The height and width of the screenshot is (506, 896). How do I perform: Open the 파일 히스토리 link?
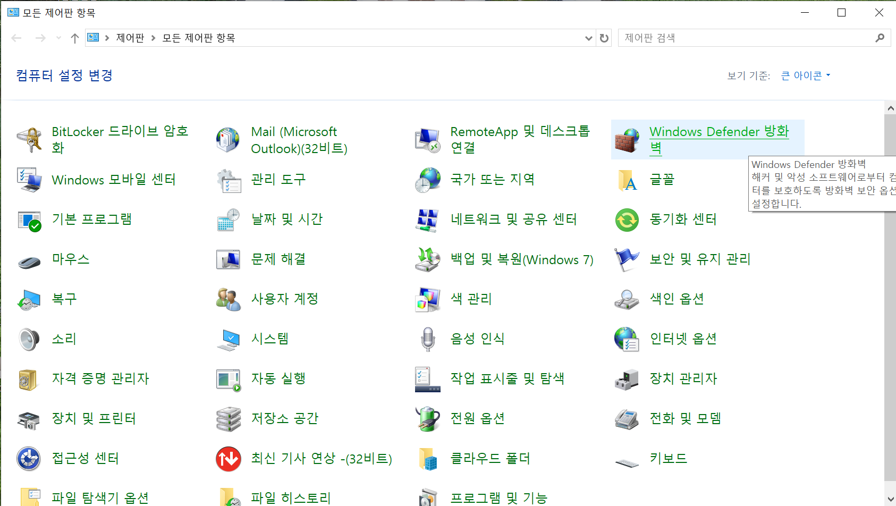click(x=291, y=498)
